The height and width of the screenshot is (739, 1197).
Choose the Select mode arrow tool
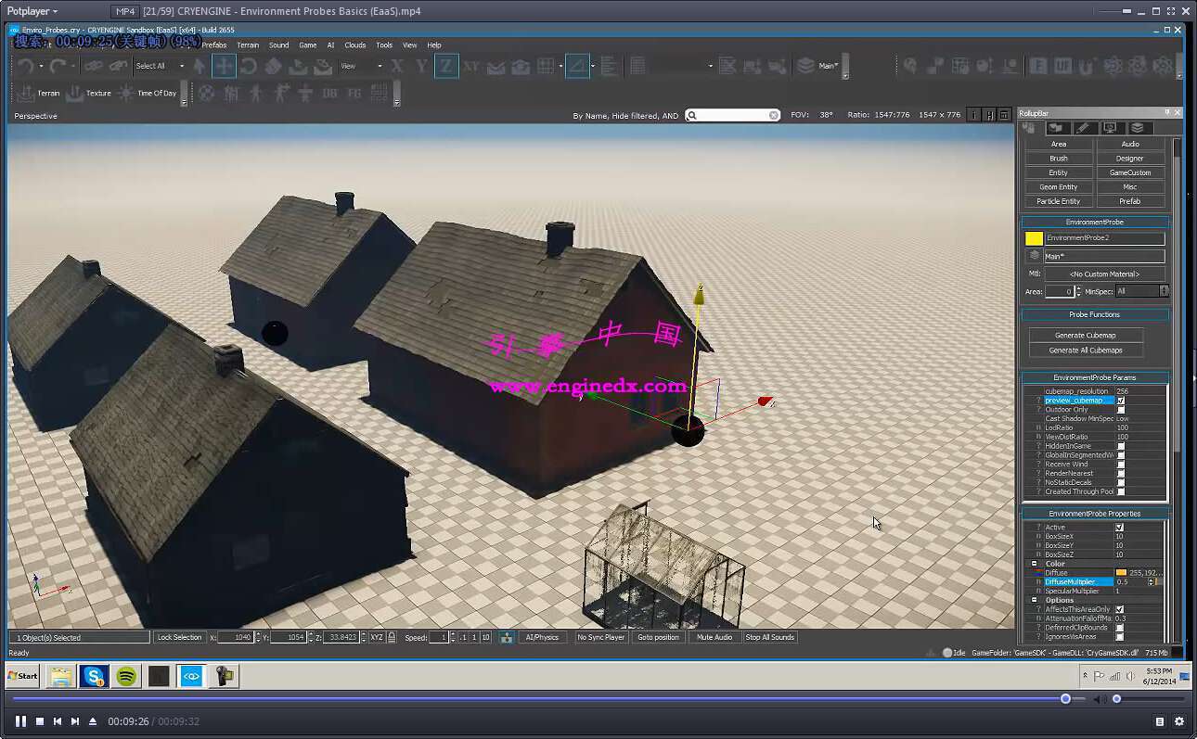(199, 66)
